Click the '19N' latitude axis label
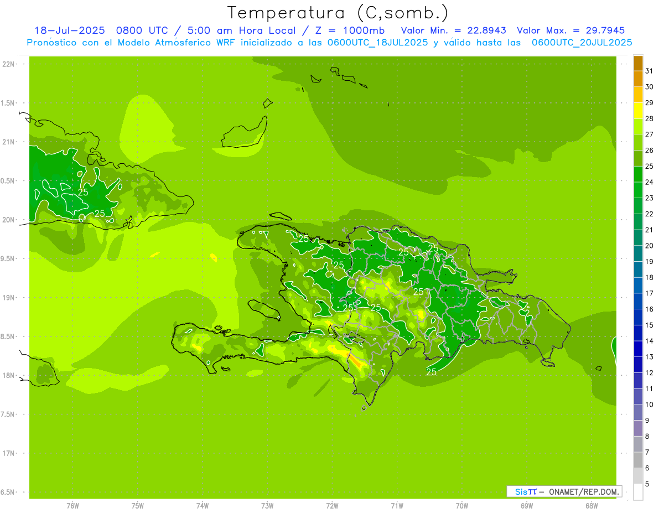This screenshot has width=664, height=513. pos(9,298)
